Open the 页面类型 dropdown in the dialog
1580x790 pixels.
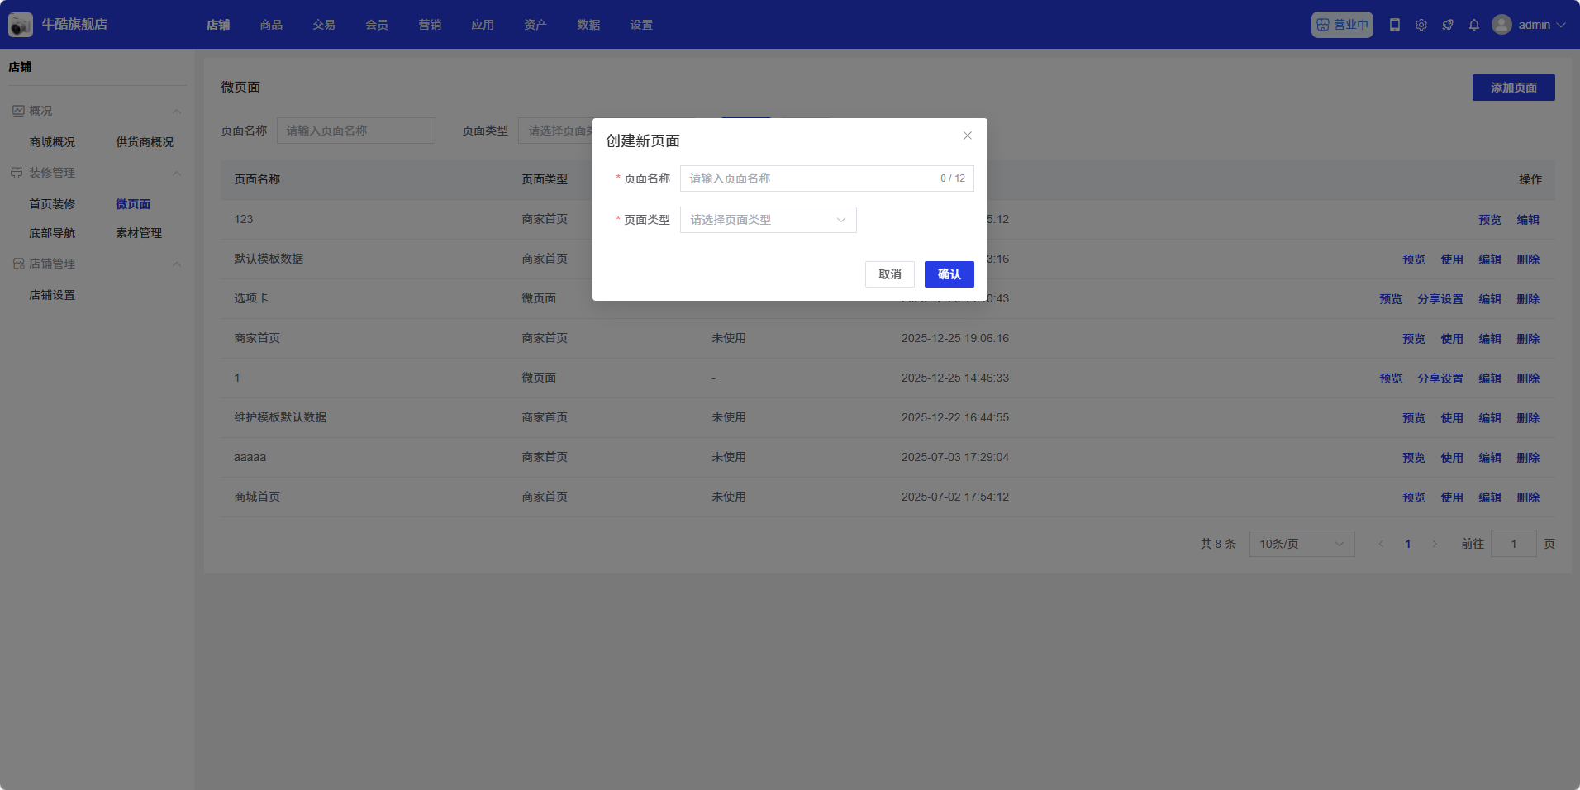coord(768,220)
